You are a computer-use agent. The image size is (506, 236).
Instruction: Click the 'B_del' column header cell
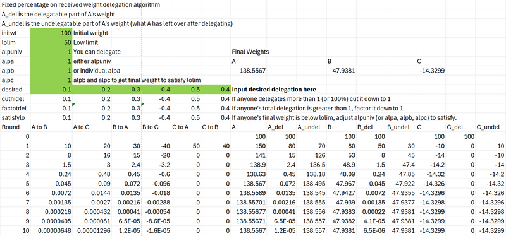371,127
